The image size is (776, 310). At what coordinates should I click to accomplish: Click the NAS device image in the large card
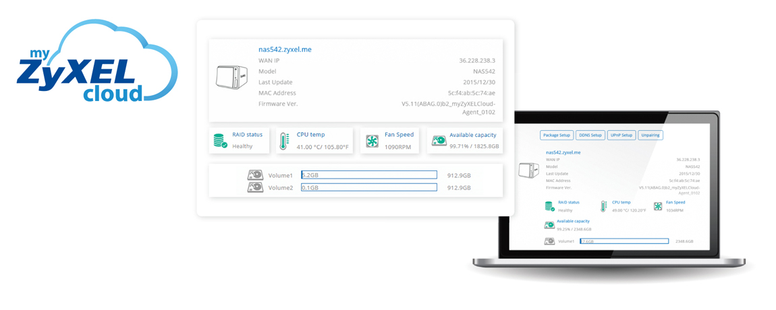231,77
